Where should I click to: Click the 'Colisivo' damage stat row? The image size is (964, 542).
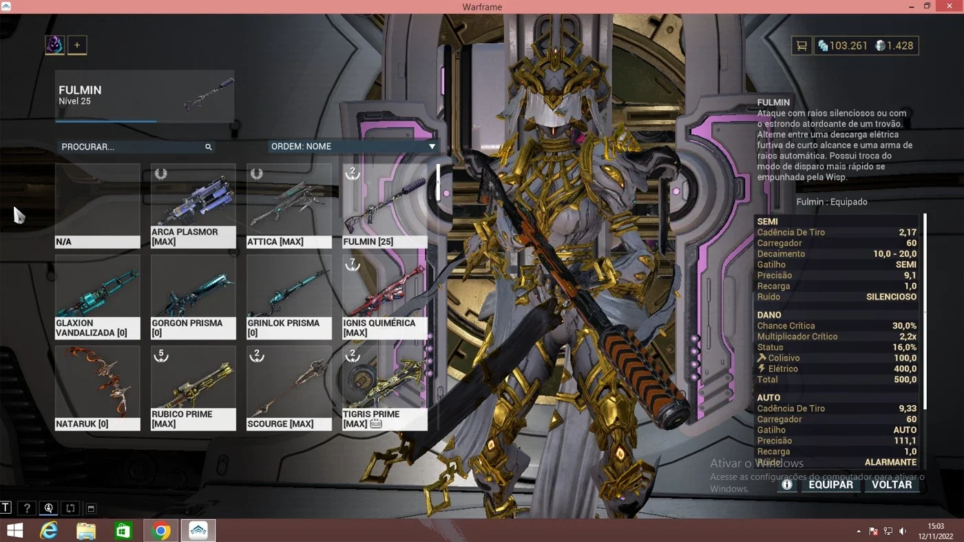click(x=837, y=358)
